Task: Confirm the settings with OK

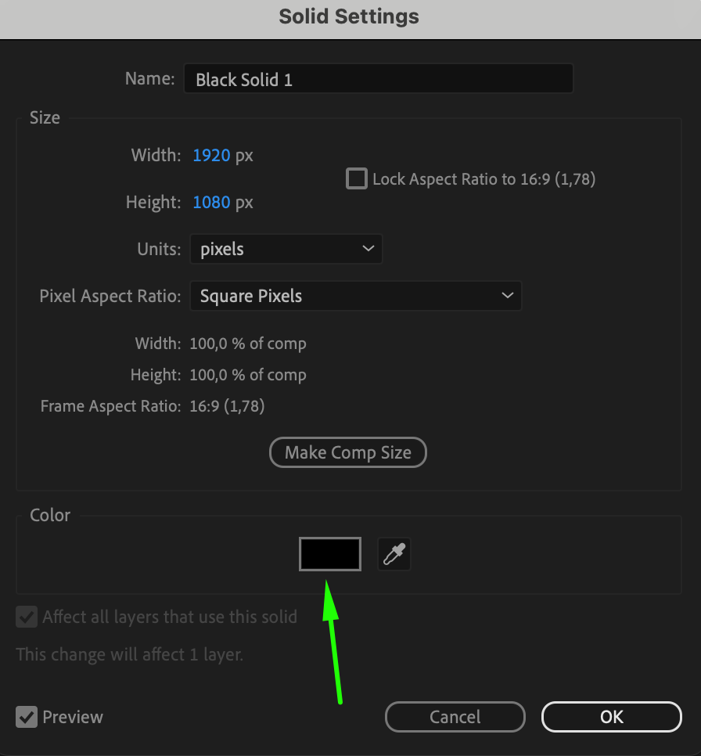Action: [611, 717]
